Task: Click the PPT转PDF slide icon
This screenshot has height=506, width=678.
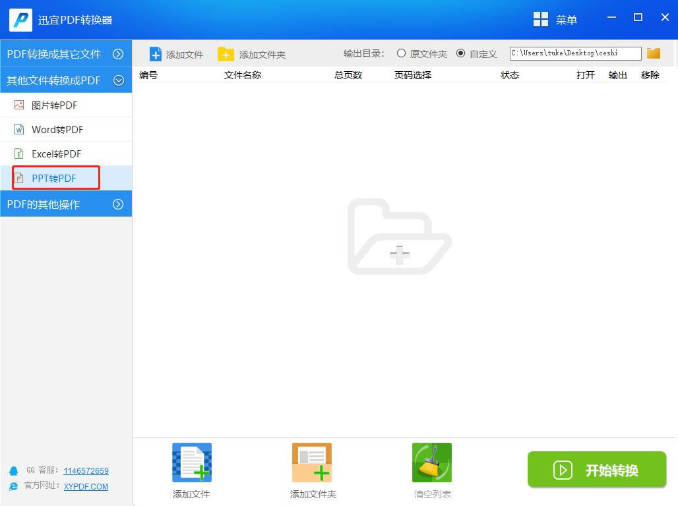Action: pyautogui.click(x=19, y=178)
